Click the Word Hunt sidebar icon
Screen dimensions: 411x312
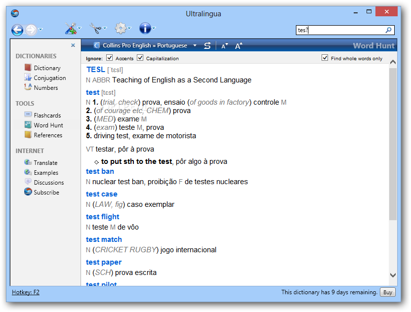pyautogui.click(x=28, y=125)
